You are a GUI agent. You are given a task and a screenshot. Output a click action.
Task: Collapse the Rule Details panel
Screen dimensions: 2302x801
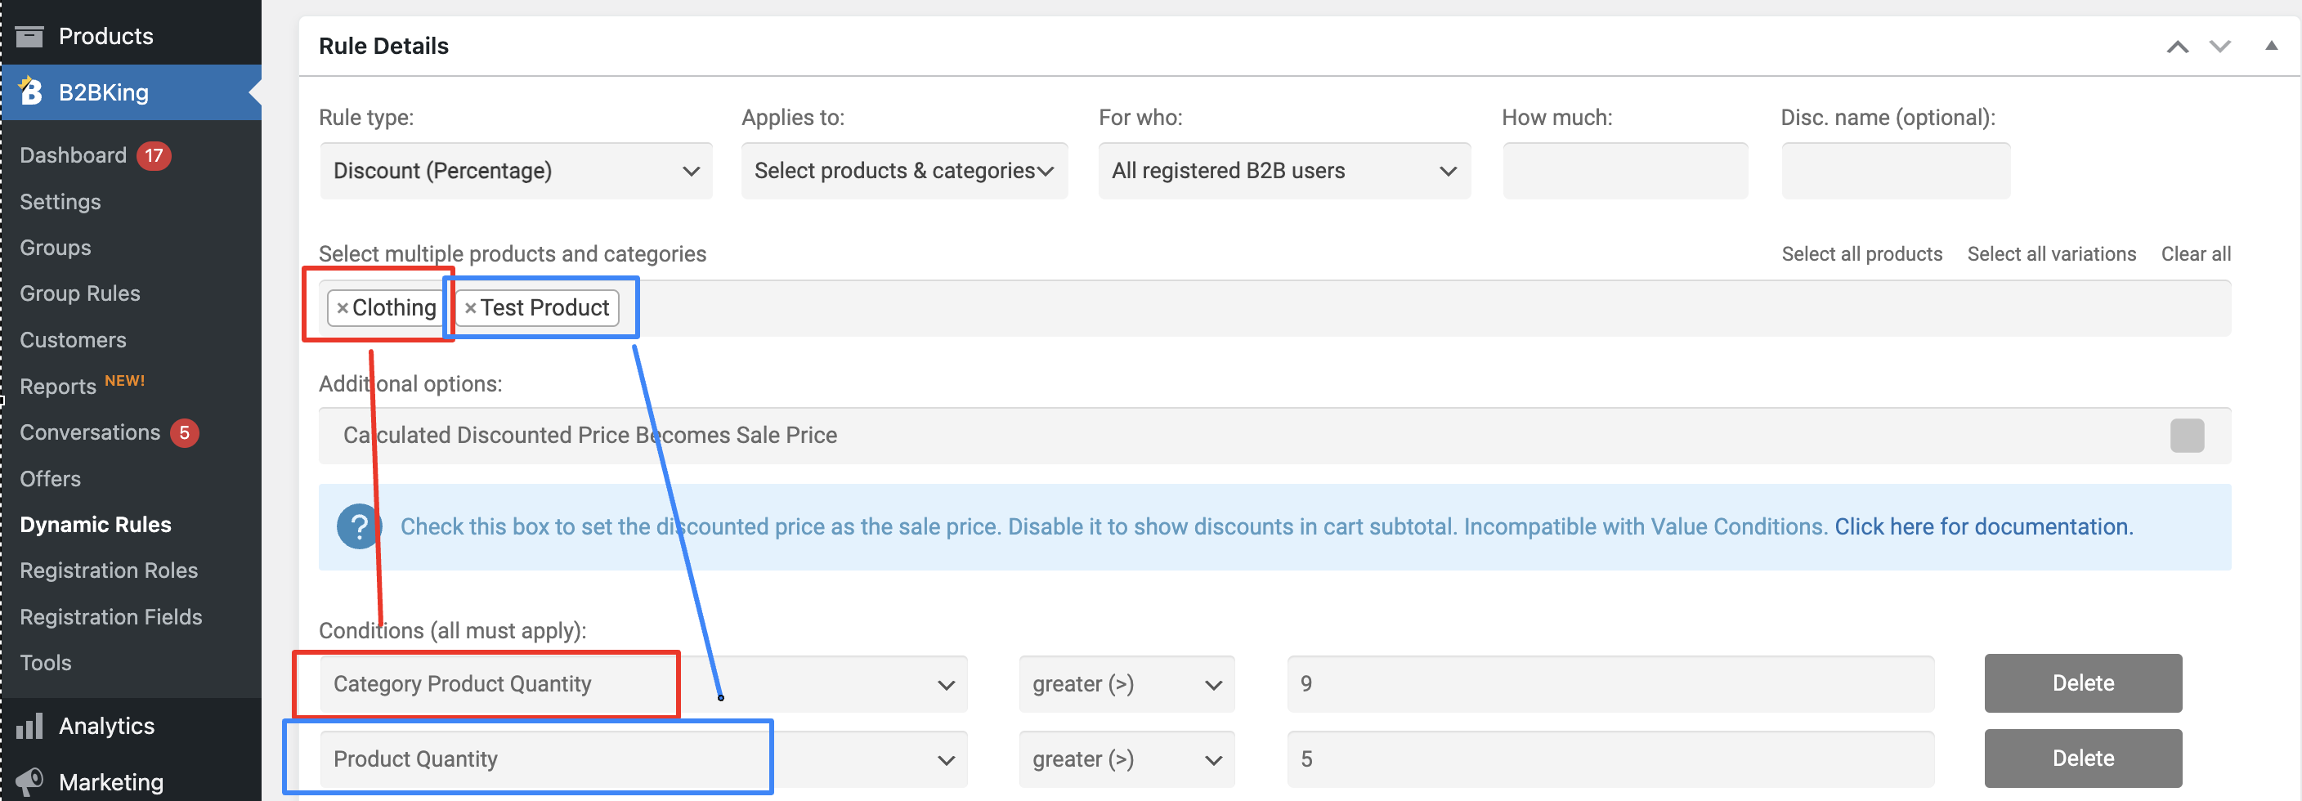2271,46
